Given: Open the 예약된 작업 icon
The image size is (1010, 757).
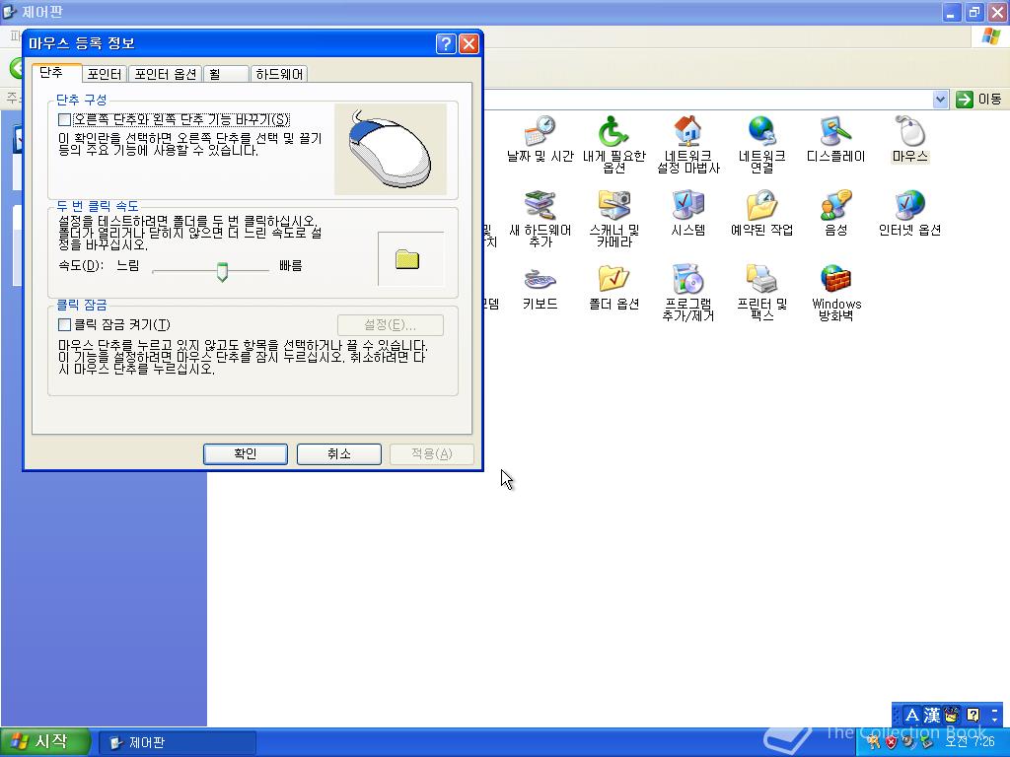Looking at the screenshot, I should coord(762,214).
